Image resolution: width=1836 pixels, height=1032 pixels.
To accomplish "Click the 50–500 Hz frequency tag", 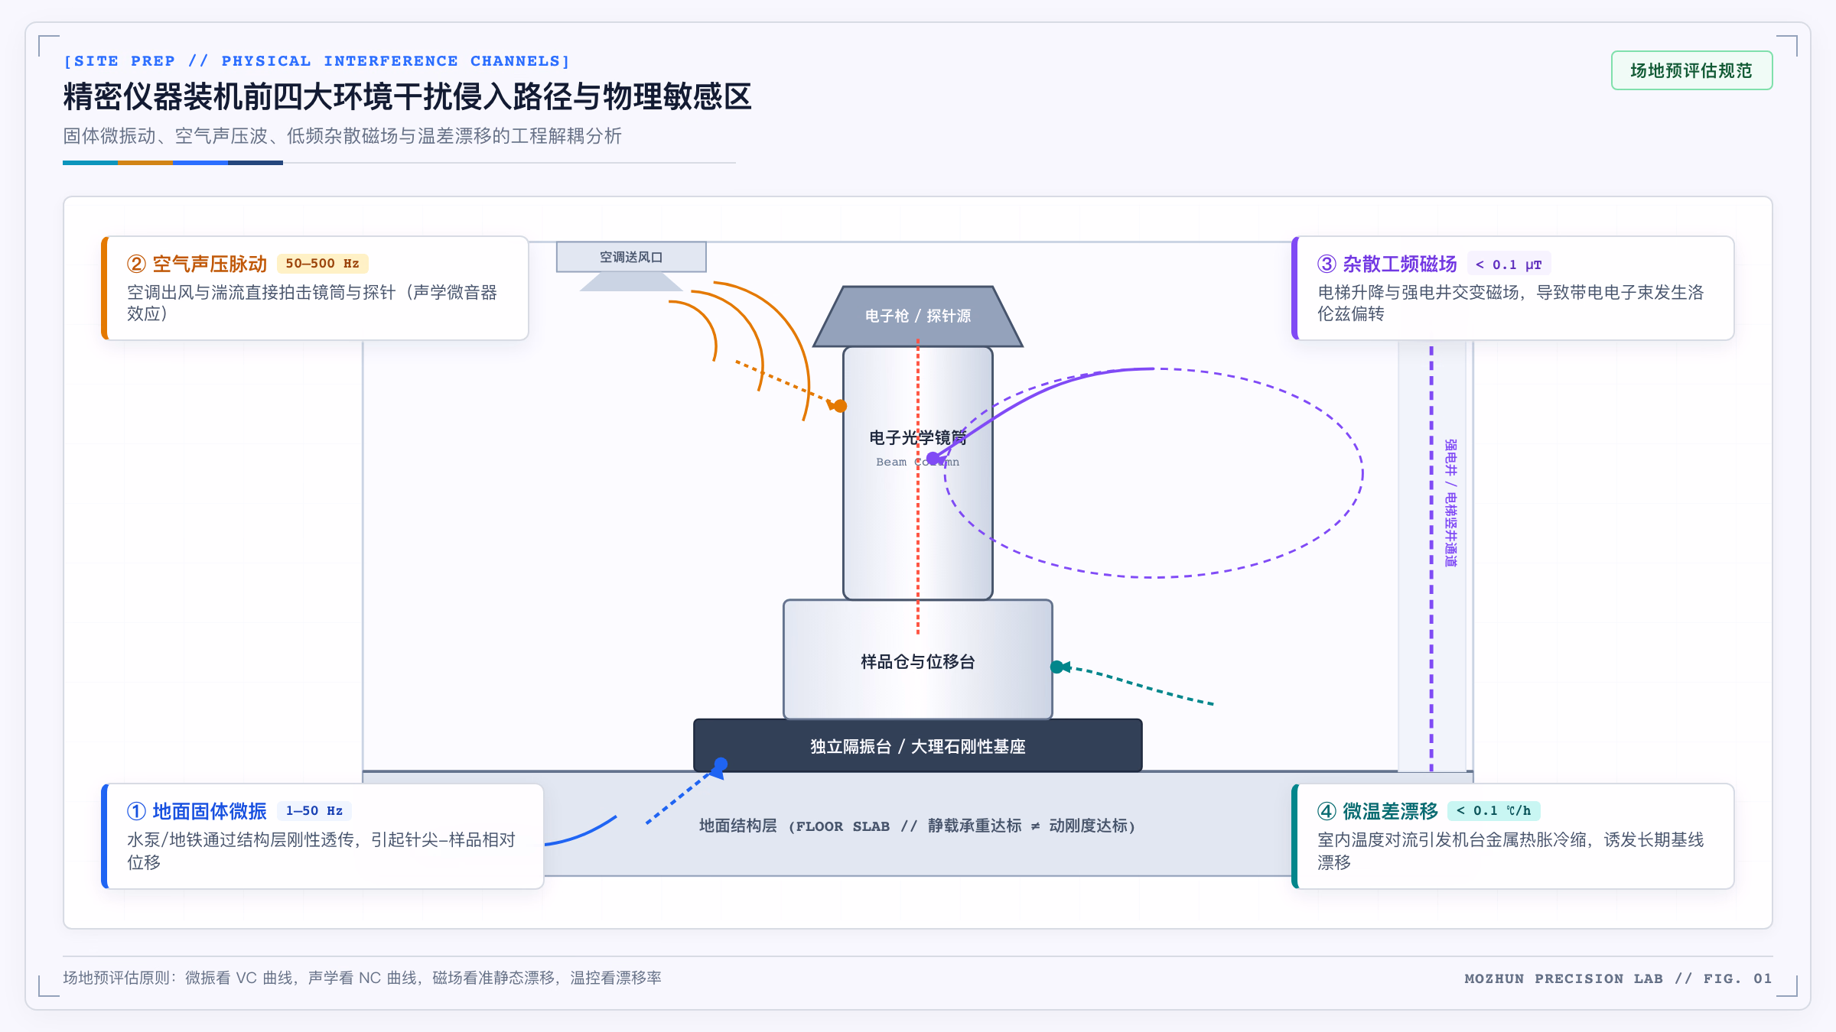I will point(322,264).
